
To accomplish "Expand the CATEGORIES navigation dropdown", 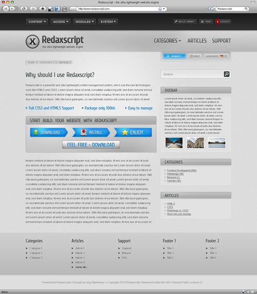I will pos(168,41).
